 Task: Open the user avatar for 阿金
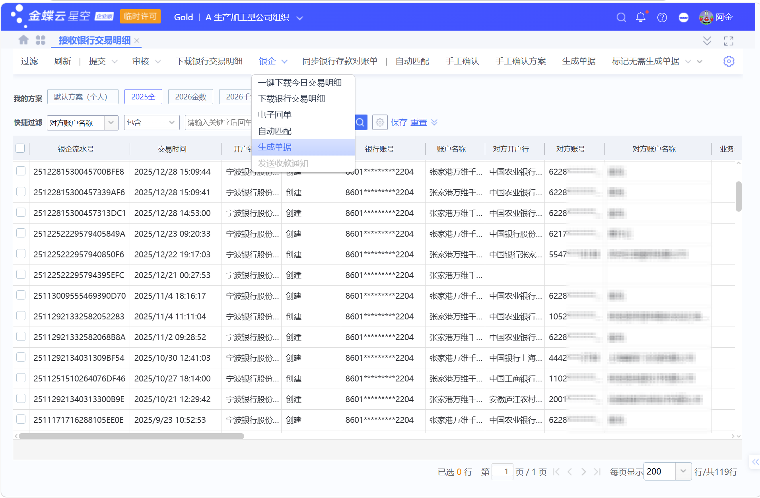click(x=706, y=18)
